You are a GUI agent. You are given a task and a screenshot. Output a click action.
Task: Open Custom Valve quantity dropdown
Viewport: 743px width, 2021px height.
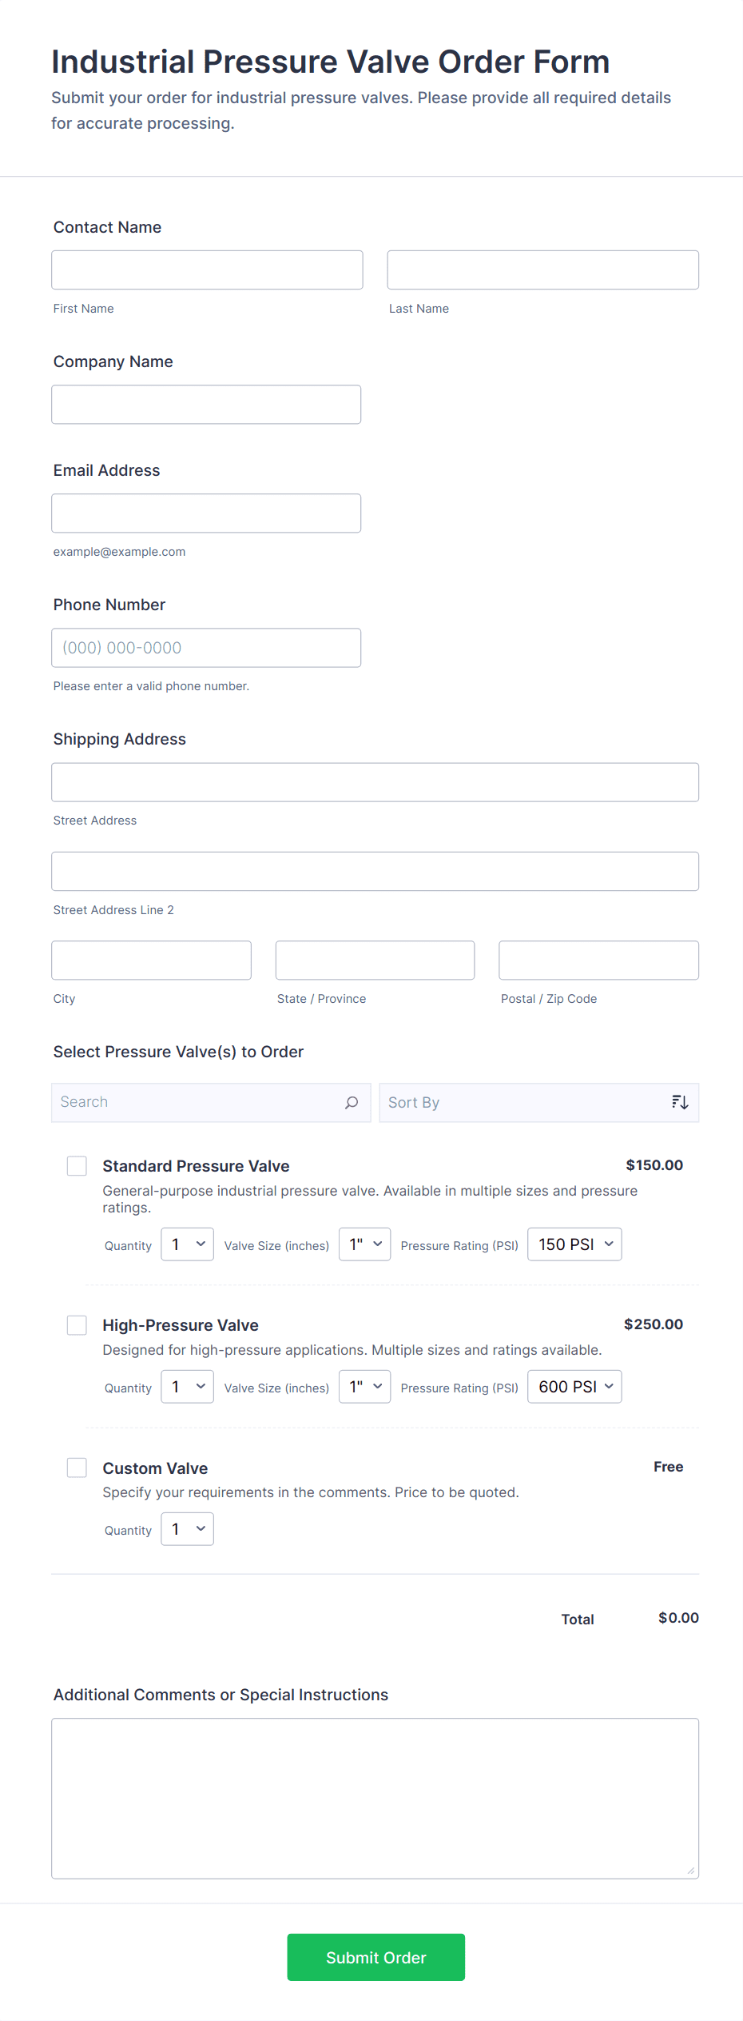[x=188, y=1529]
